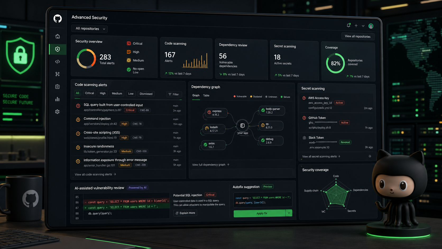Open the dropdown arrow beside Apply fix

[x=289, y=213]
